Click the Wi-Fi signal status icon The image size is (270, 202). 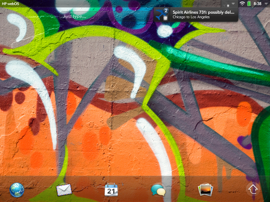(x=243, y=4)
